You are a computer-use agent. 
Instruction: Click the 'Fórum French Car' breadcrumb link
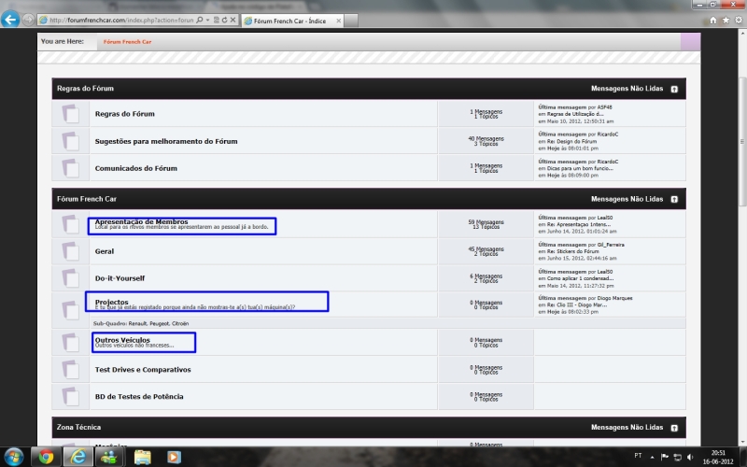pyautogui.click(x=127, y=42)
